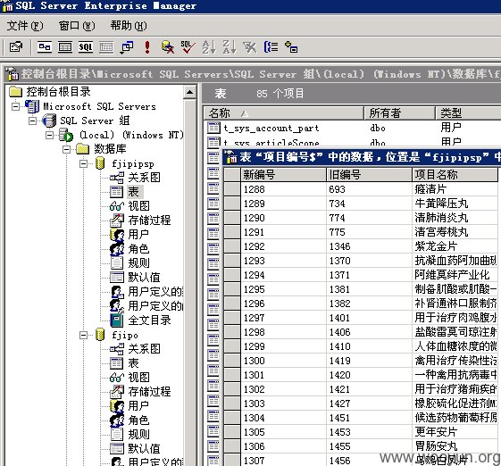The image size is (501, 466).
Task: Click cell 1455 in 旧编号 column
Action: [370, 446]
